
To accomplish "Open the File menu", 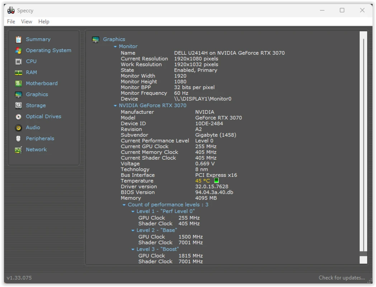I will click(x=11, y=22).
